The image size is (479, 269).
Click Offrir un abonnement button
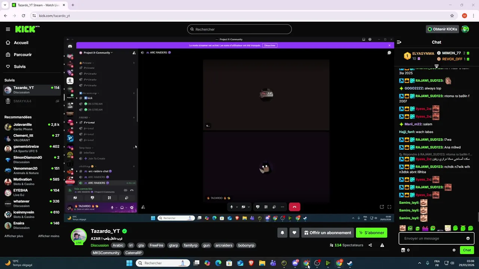tap(327, 233)
